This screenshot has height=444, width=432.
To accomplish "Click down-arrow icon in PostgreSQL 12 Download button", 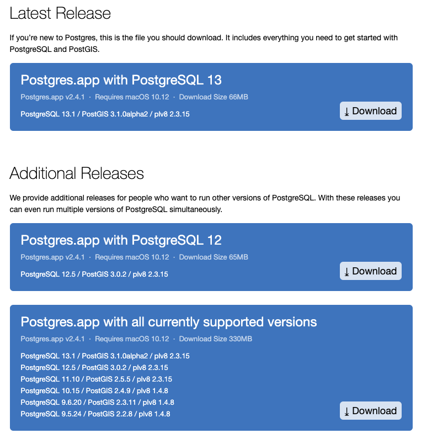I will (x=346, y=272).
